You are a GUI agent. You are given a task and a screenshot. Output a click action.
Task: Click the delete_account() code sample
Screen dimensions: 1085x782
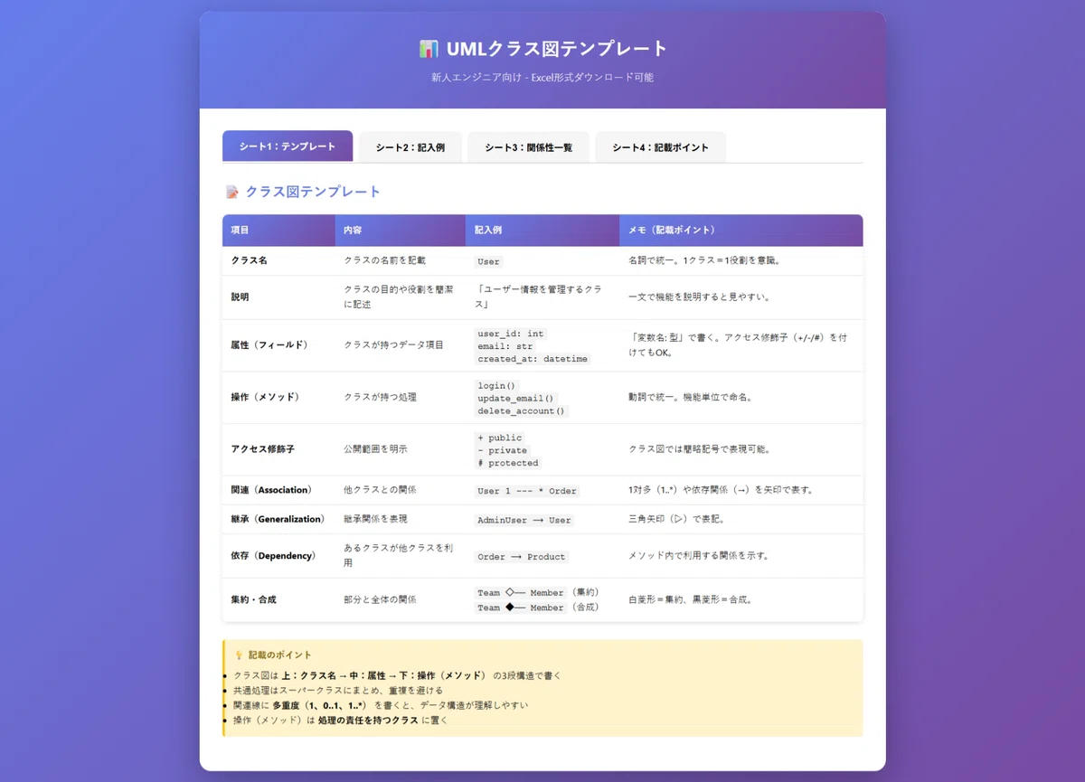click(x=522, y=410)
